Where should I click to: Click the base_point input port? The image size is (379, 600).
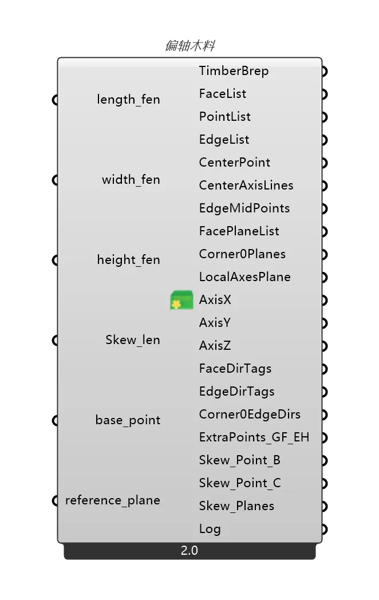[56, 420]
